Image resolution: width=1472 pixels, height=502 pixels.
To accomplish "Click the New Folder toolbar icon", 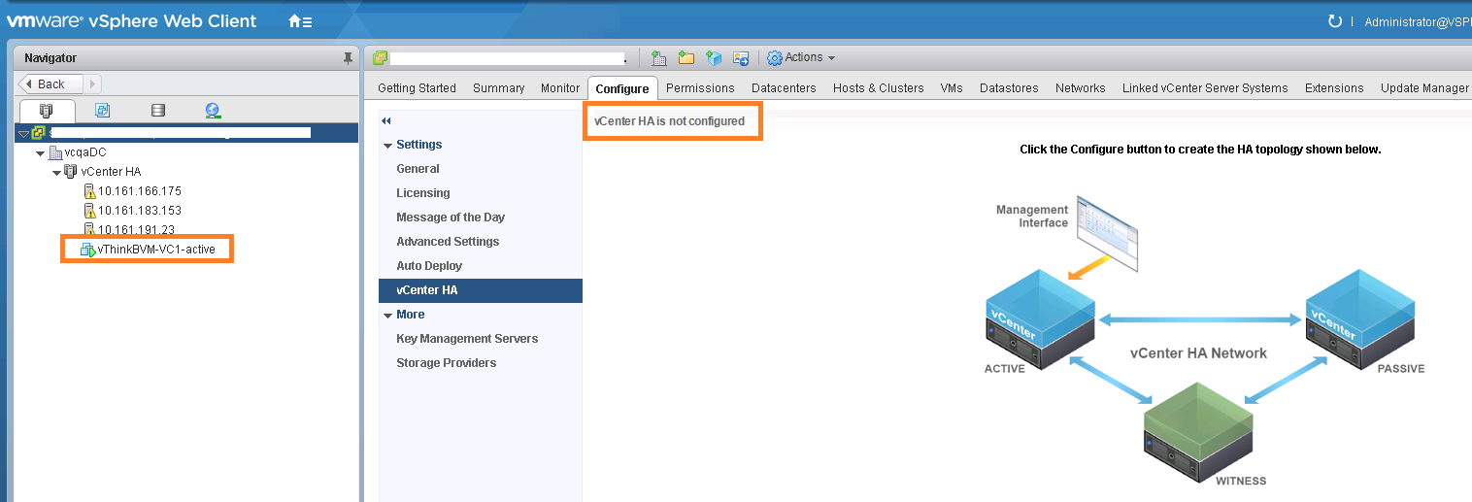I will (x=686, y=58).
